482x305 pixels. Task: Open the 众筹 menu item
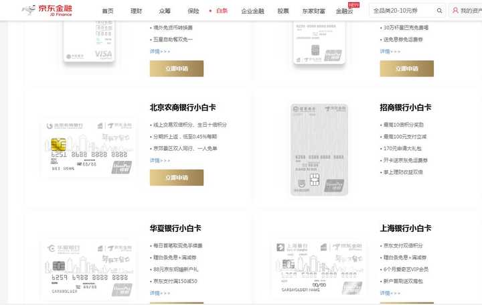165,11
